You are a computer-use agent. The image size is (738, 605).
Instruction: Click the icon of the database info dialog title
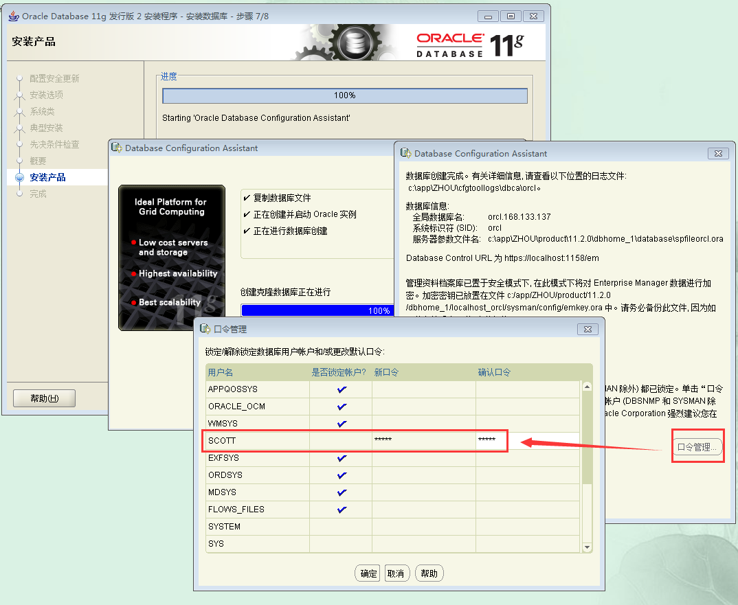(x=405, y=153)
